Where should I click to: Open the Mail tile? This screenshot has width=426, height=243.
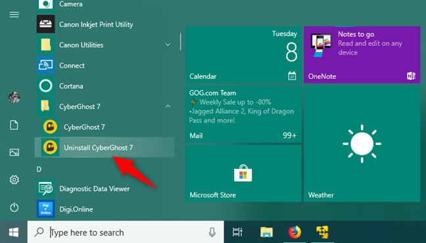pos(243,114)
